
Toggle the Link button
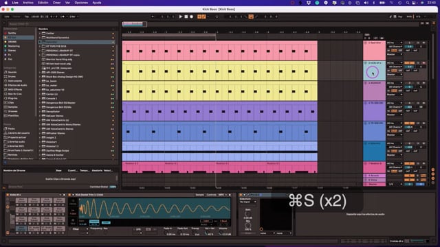pyautogui.click(x=7, y=16)
